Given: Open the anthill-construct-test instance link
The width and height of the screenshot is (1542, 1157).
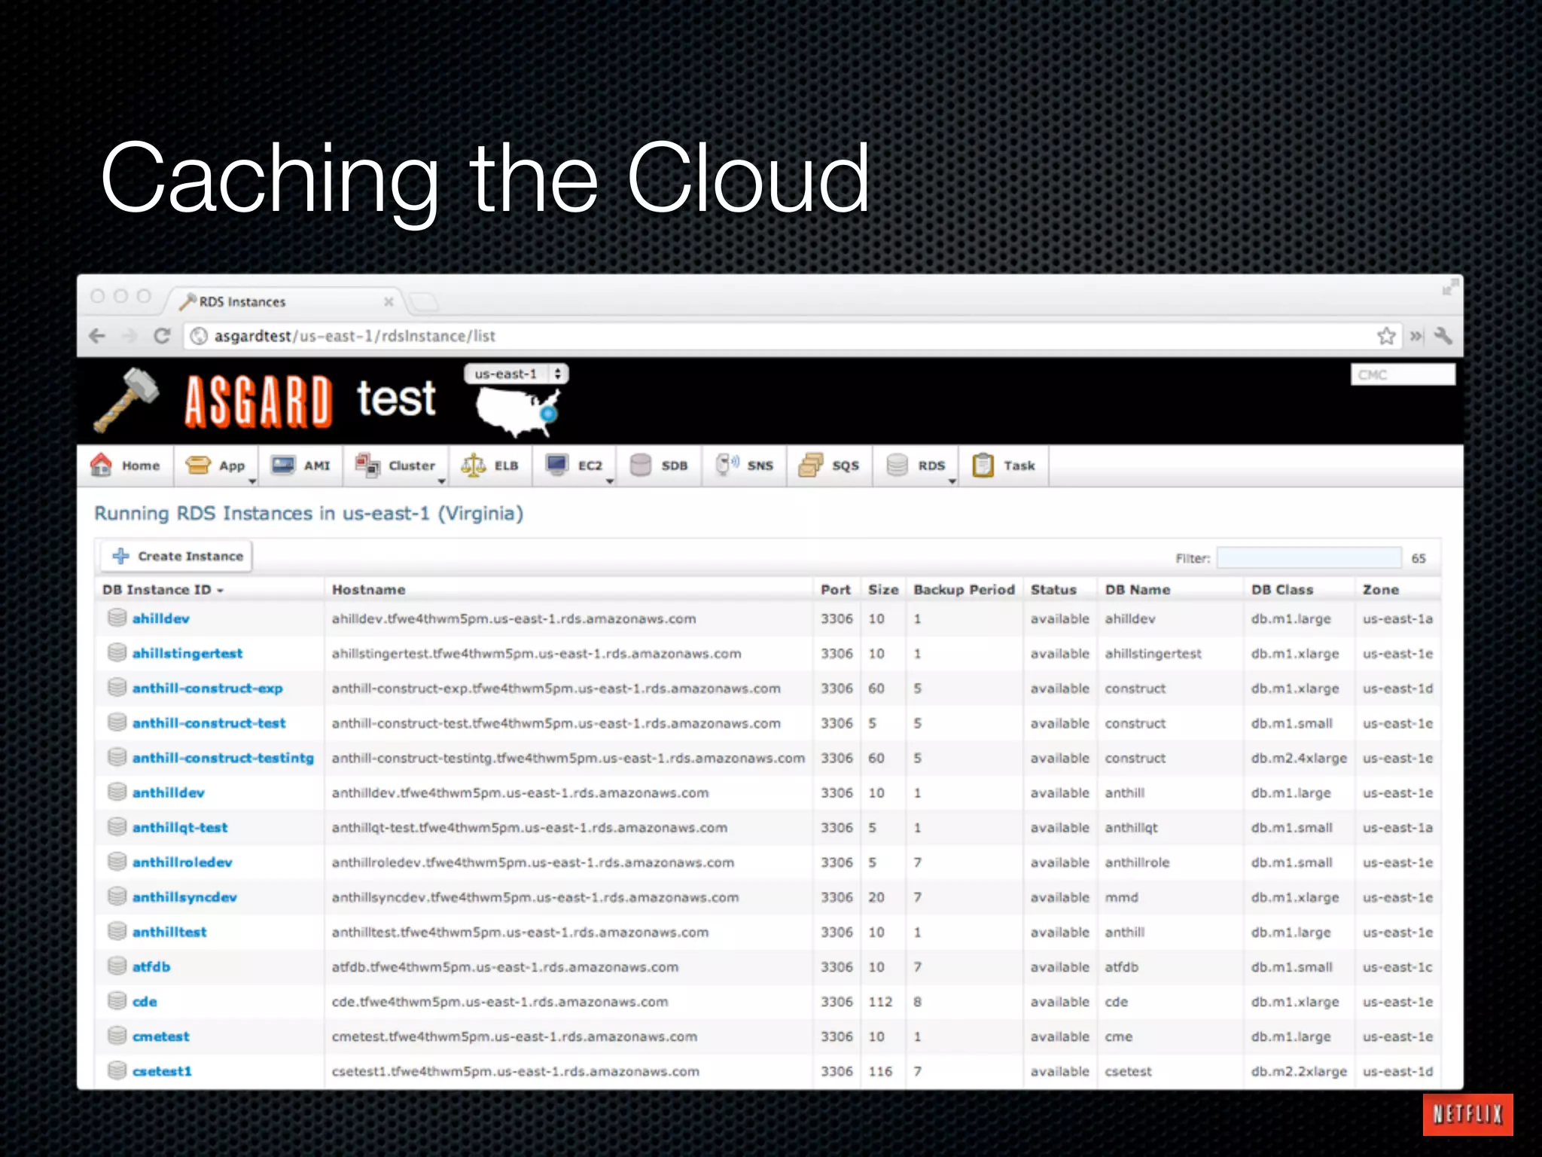Looking at the screenshot, I should (x=209, y=723).
